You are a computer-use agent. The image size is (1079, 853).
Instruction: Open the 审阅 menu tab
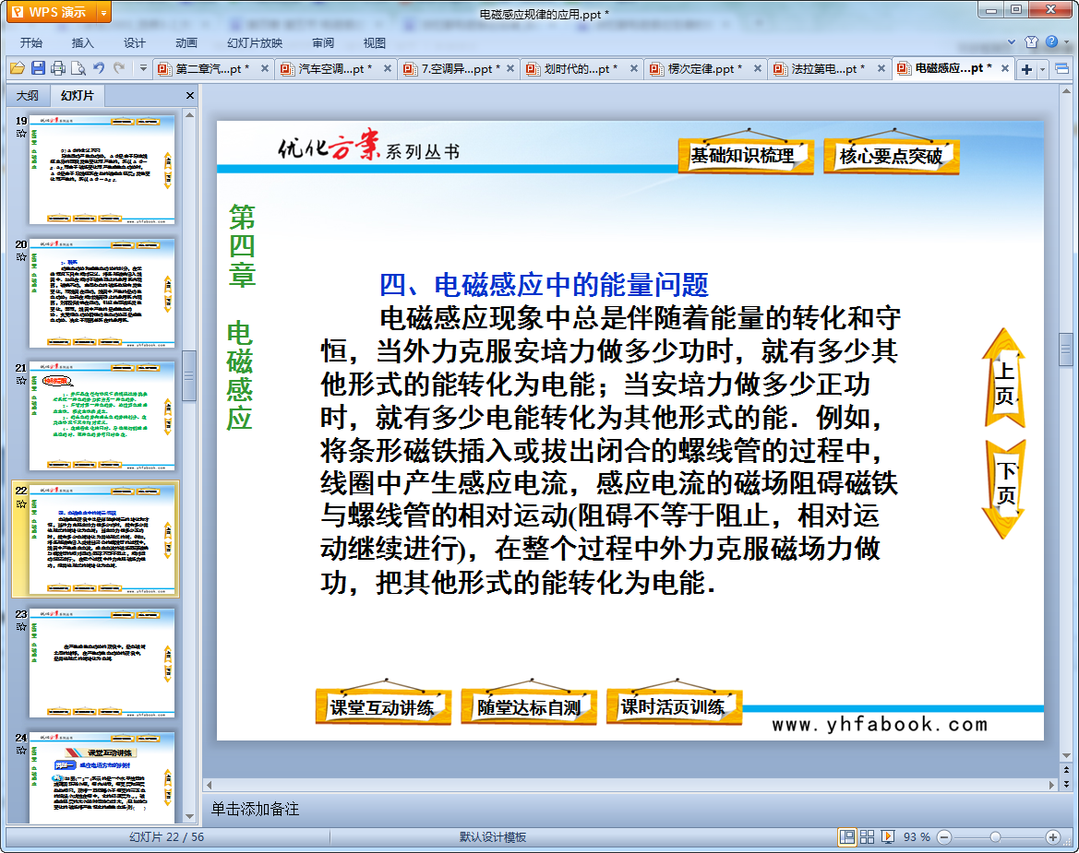[323, 42]
